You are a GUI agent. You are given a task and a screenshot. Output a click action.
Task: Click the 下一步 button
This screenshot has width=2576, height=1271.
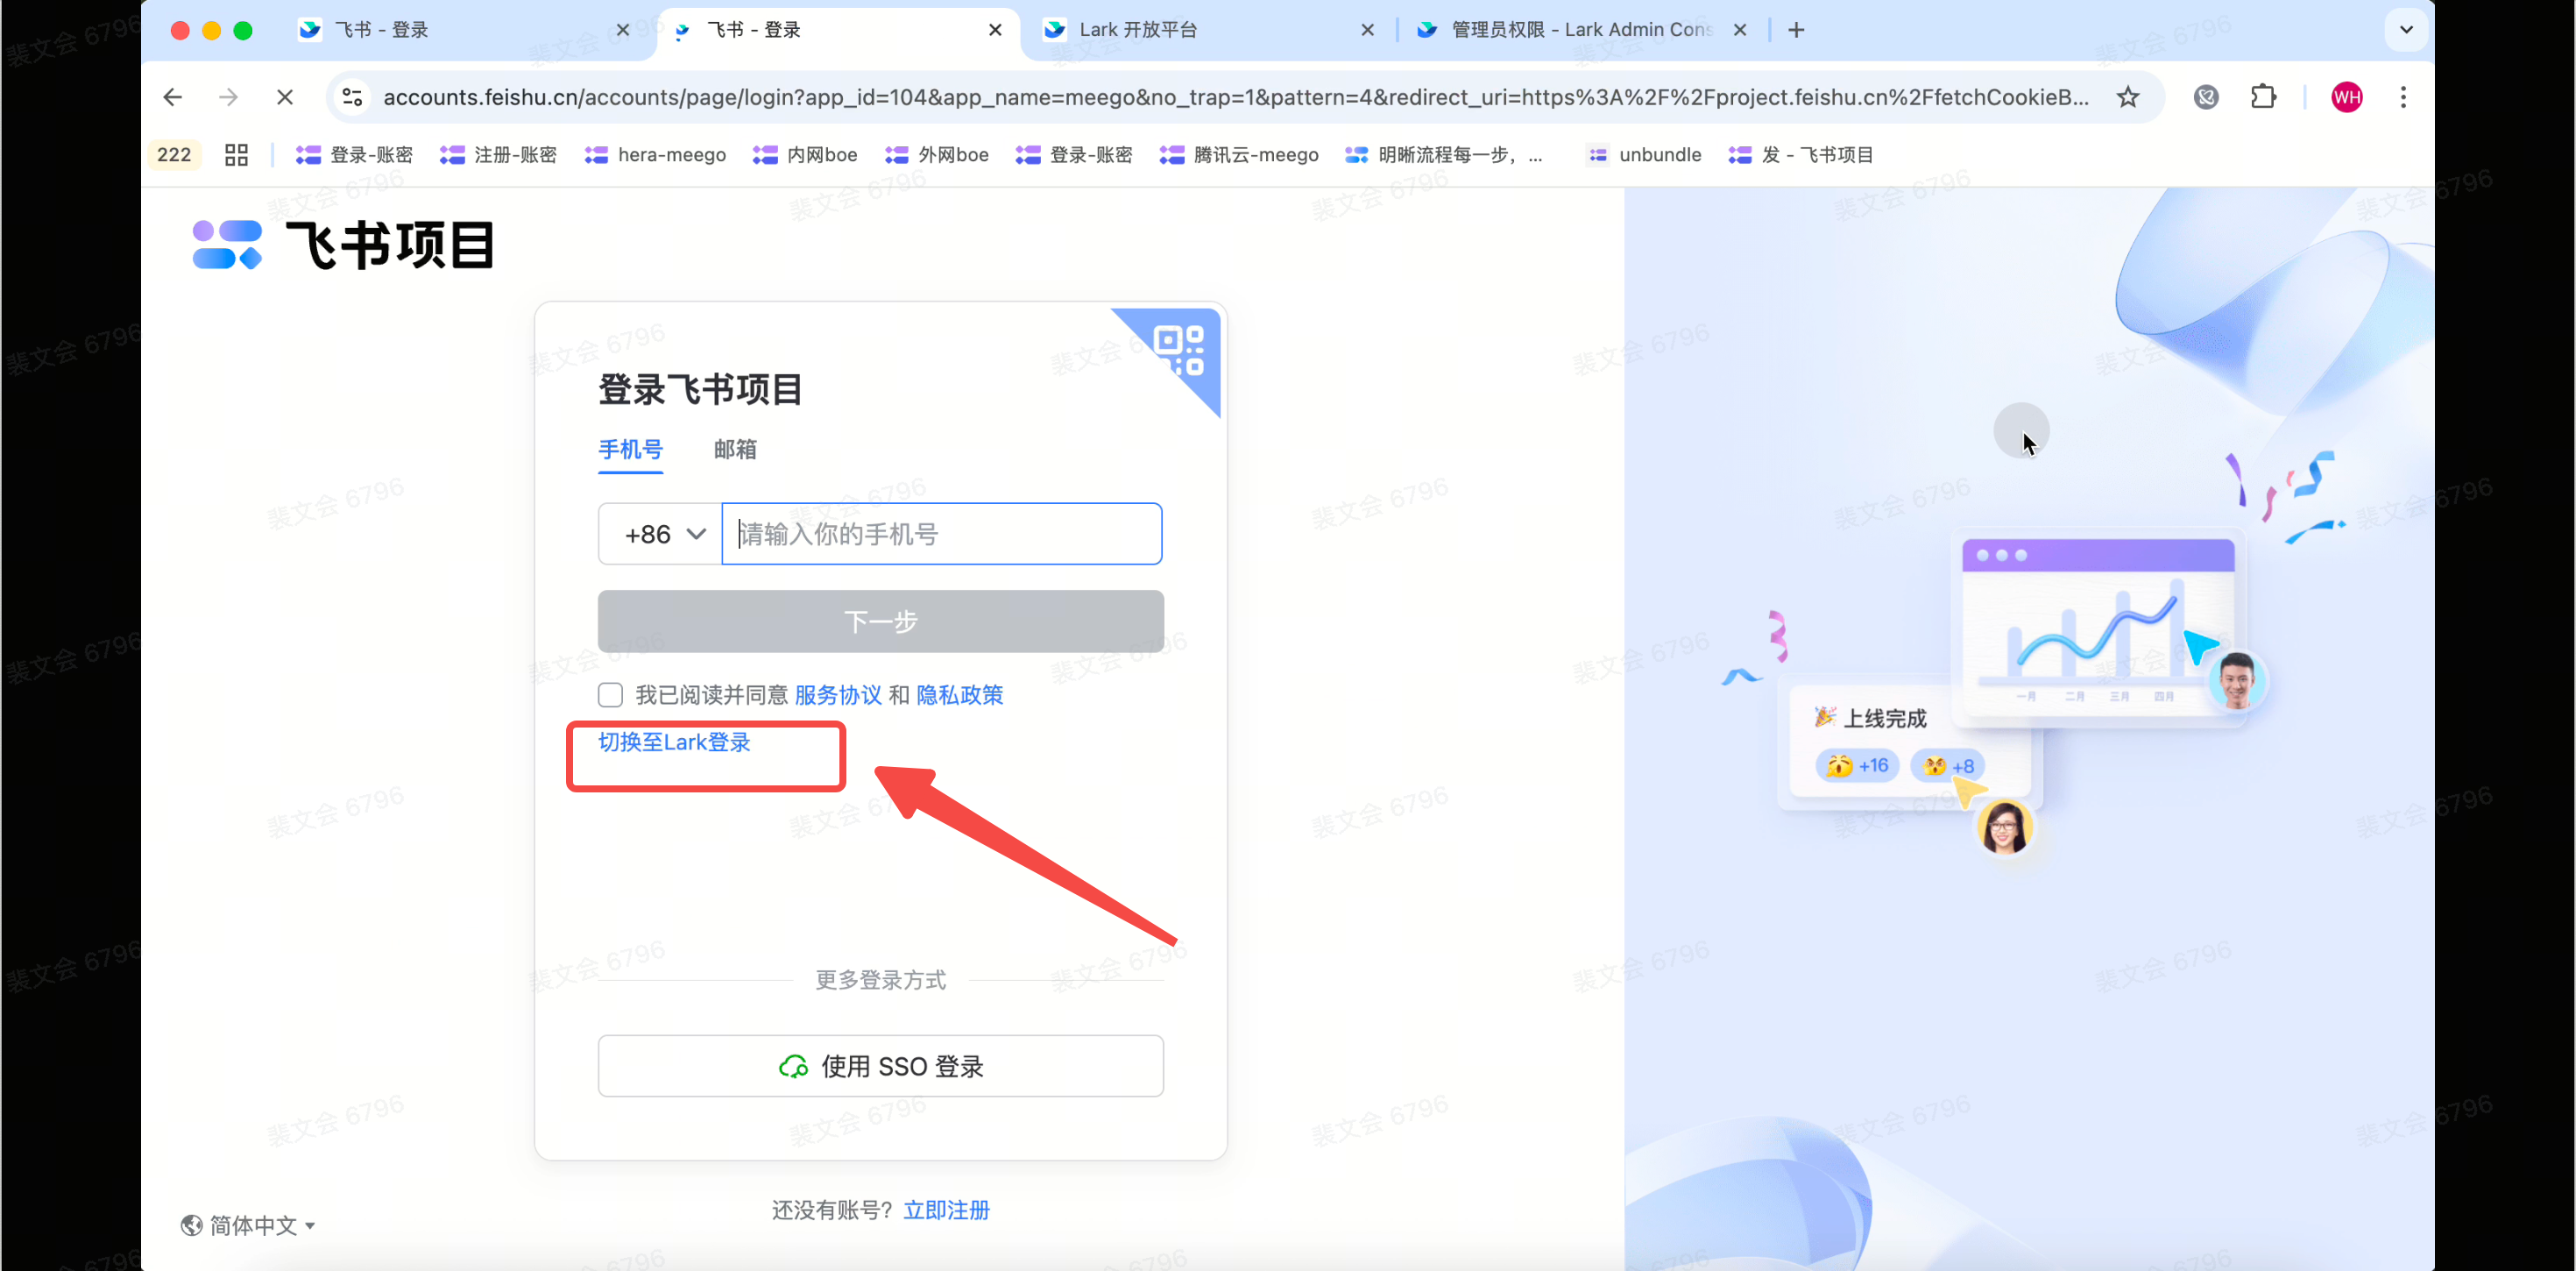[881, 621]
